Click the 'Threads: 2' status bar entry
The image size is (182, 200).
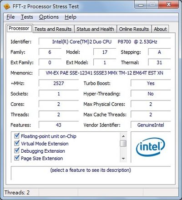[17, 192]
